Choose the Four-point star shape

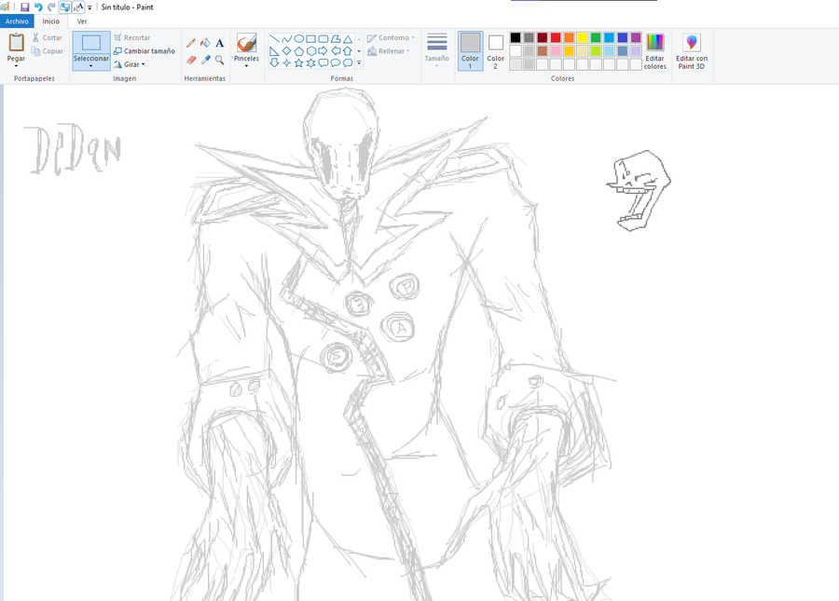click(287, 63)
